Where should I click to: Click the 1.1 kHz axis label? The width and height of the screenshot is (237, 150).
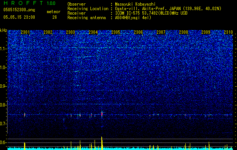[3, 49]
